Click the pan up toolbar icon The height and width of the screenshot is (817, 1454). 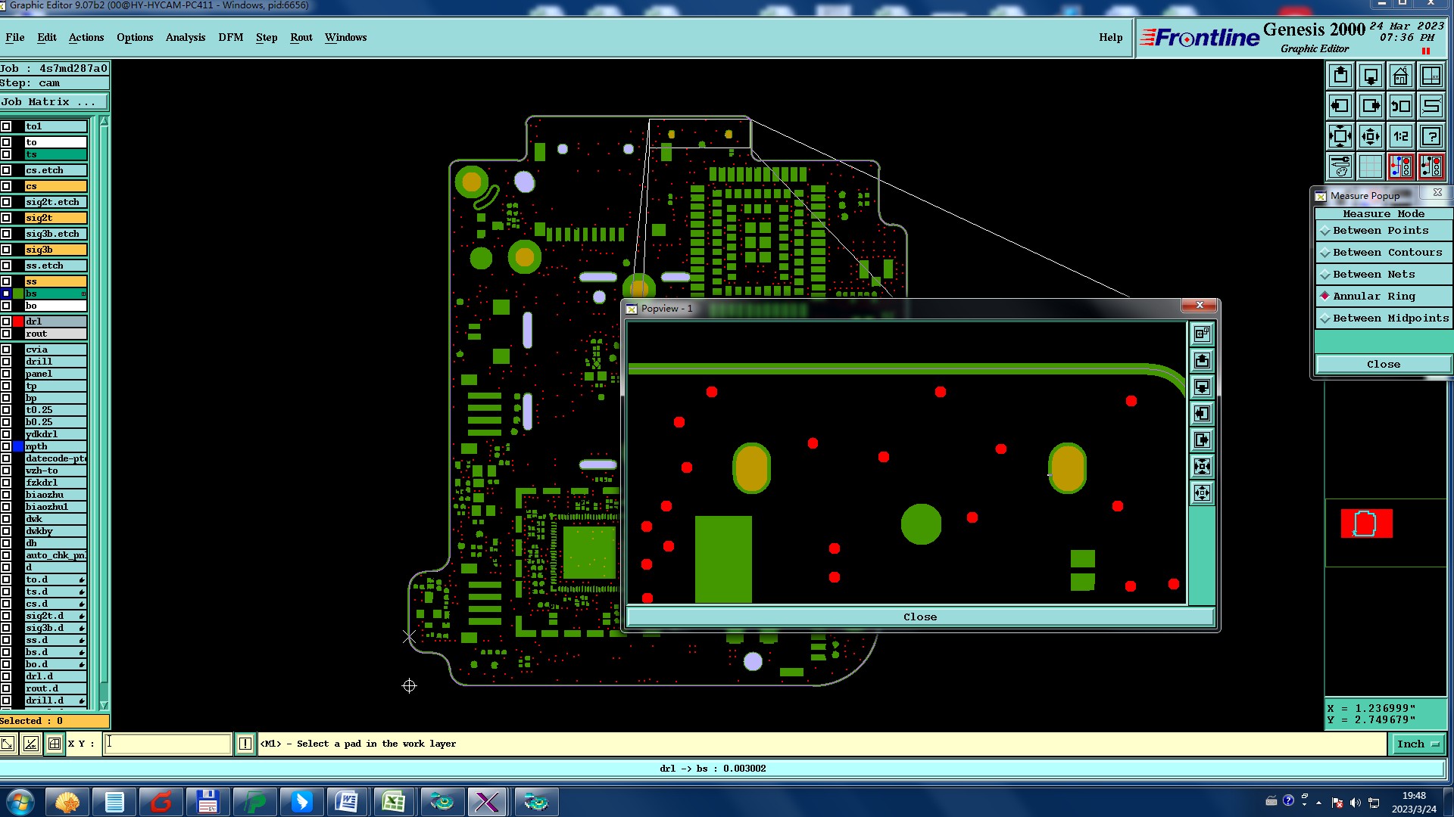1340,76
